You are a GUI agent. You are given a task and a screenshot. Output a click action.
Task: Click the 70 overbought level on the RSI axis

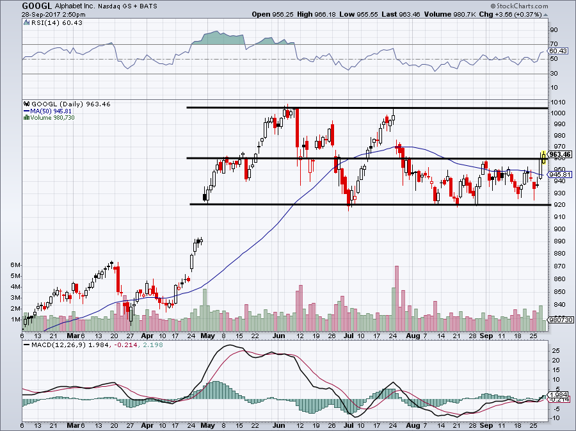[554, 44]
